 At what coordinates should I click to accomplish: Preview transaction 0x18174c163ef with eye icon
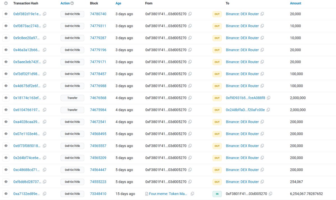(x=6, y=98)
